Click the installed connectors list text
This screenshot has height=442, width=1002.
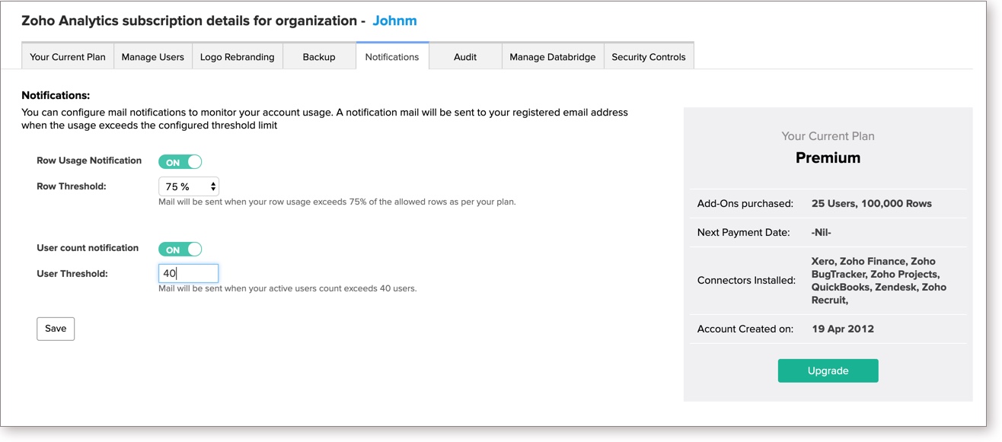click(879, 280)
